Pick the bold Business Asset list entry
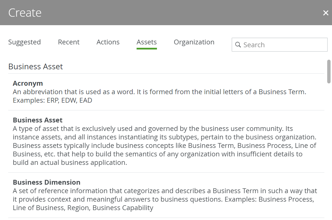 coord(38,120)
